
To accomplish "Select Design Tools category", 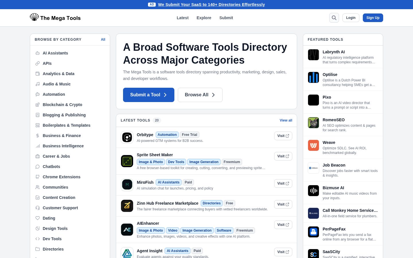I will 70,228.
